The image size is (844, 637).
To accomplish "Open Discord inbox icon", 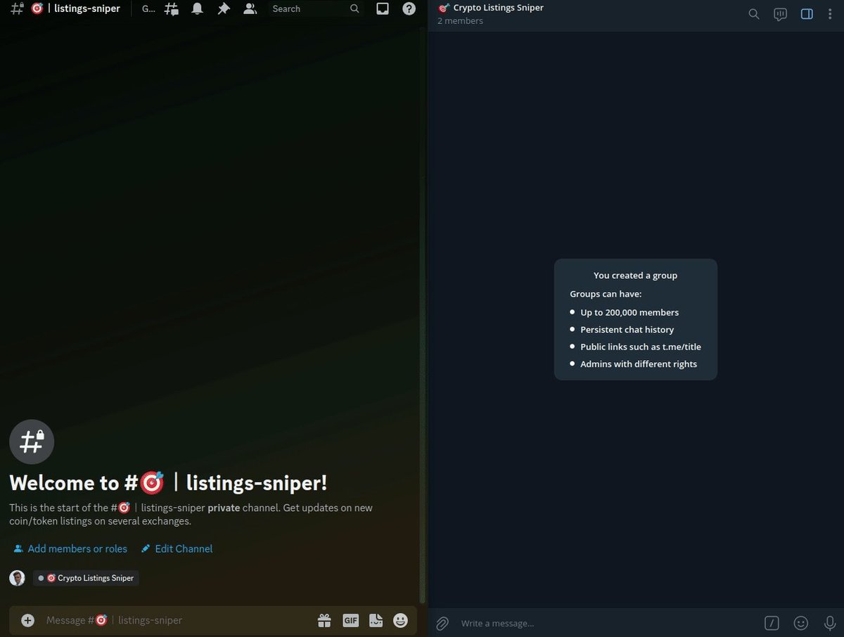I will (x=383, y=9).
